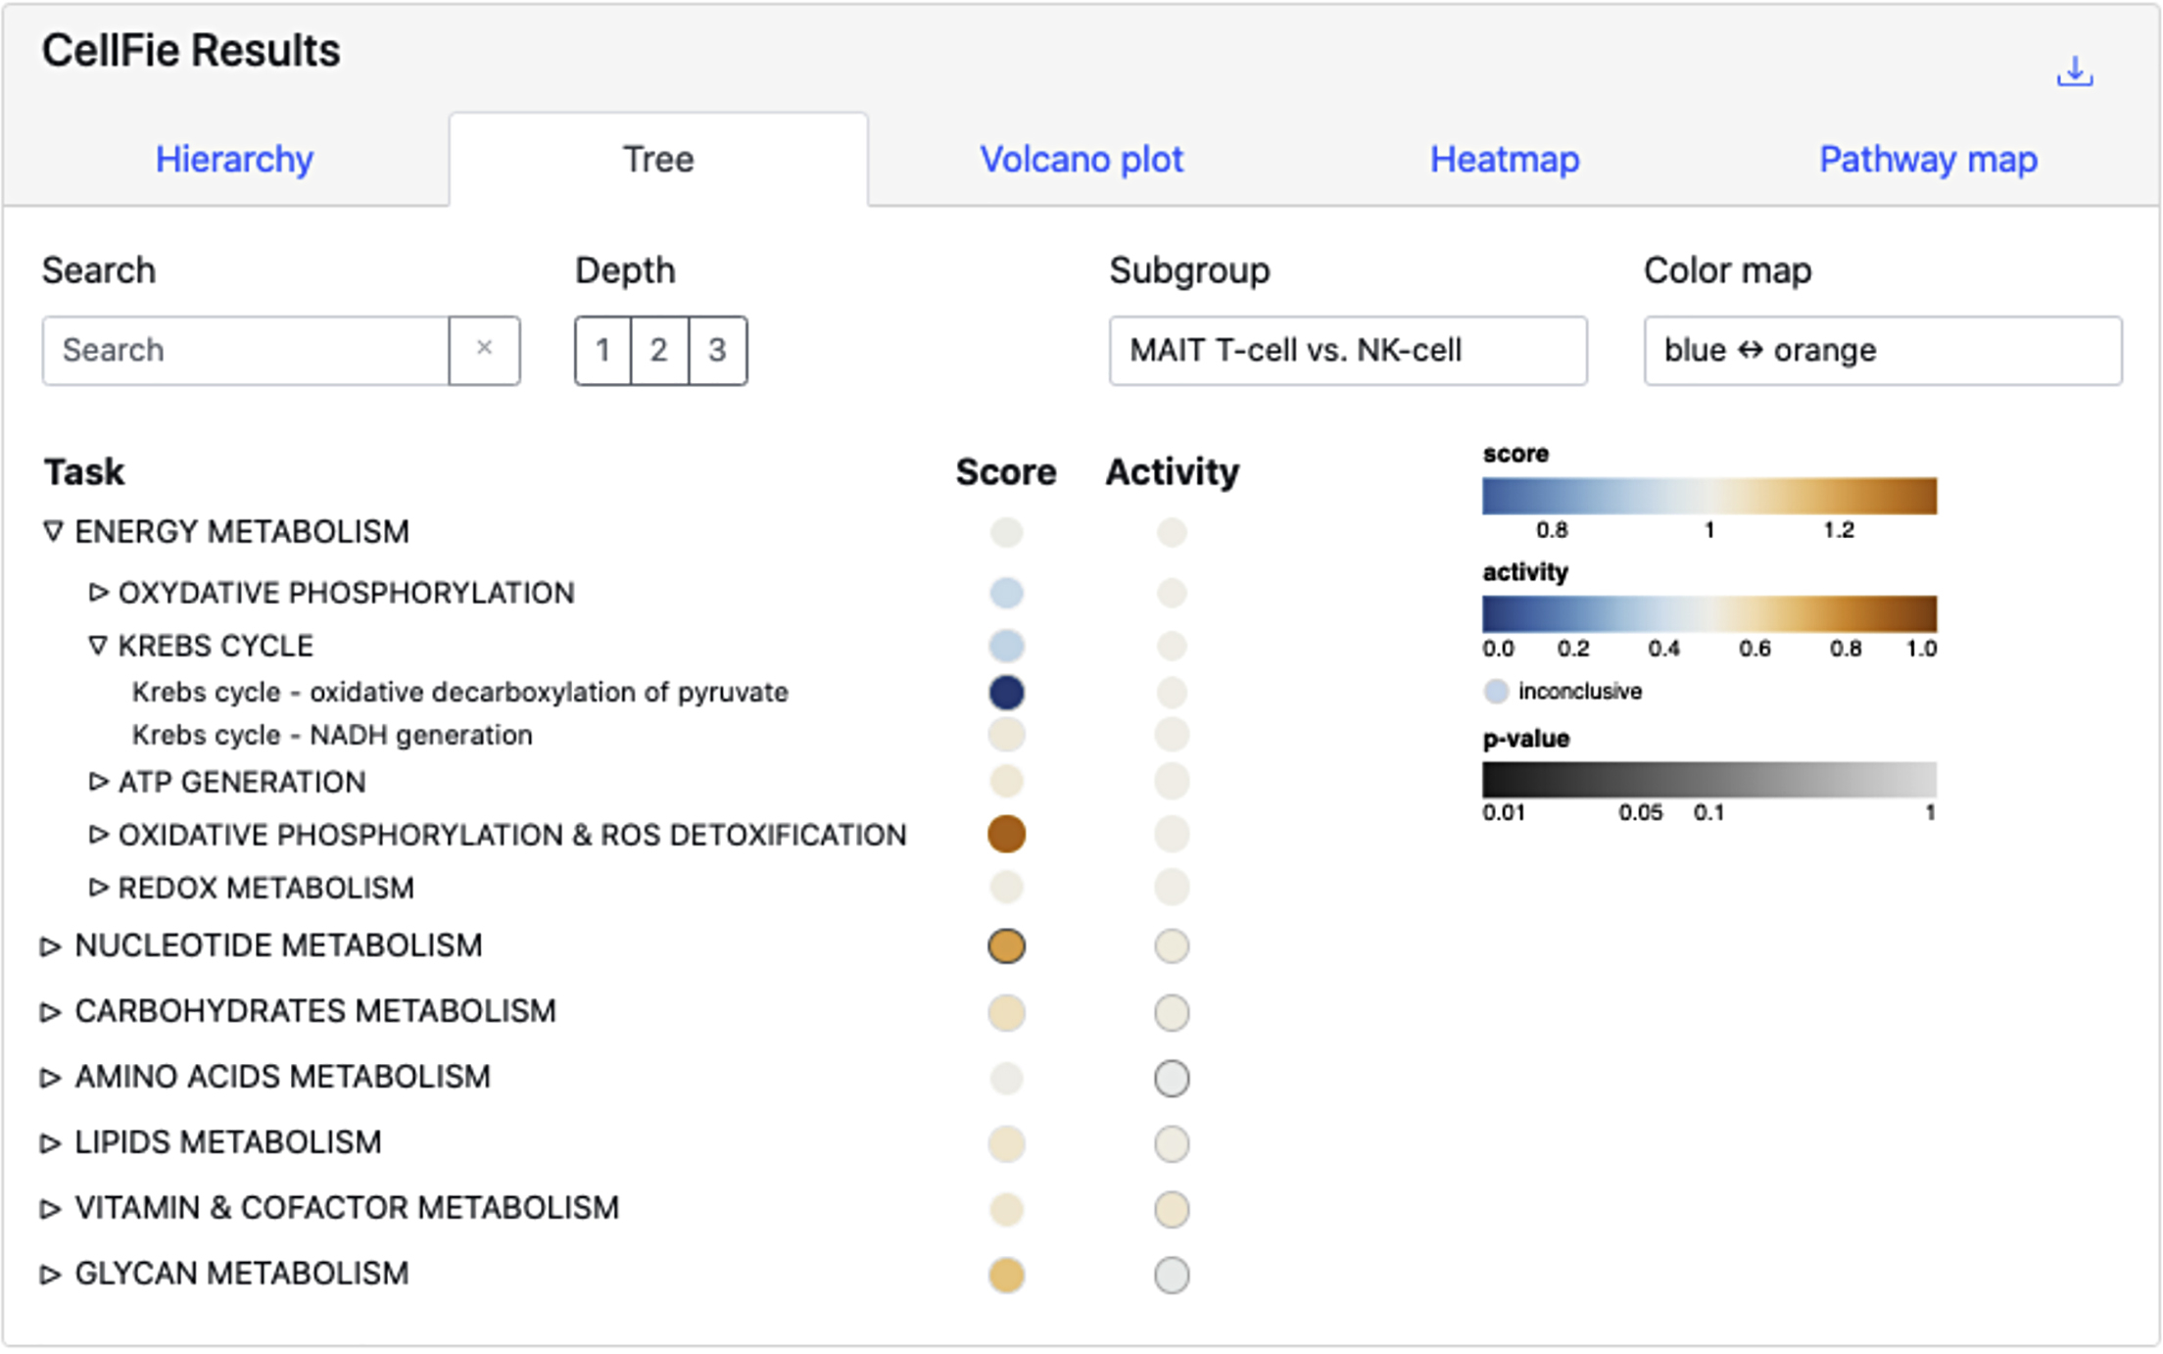Collapse the Energy Metabolism node
Viewport: 2163px width, 1354px height.
point(53,531)
